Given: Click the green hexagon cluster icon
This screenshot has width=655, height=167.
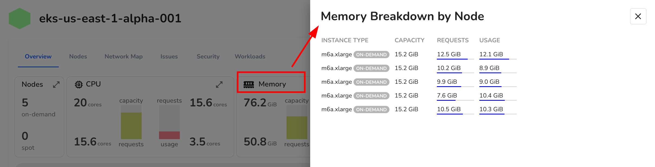Looking at the screenshot, I should point(19,18).
